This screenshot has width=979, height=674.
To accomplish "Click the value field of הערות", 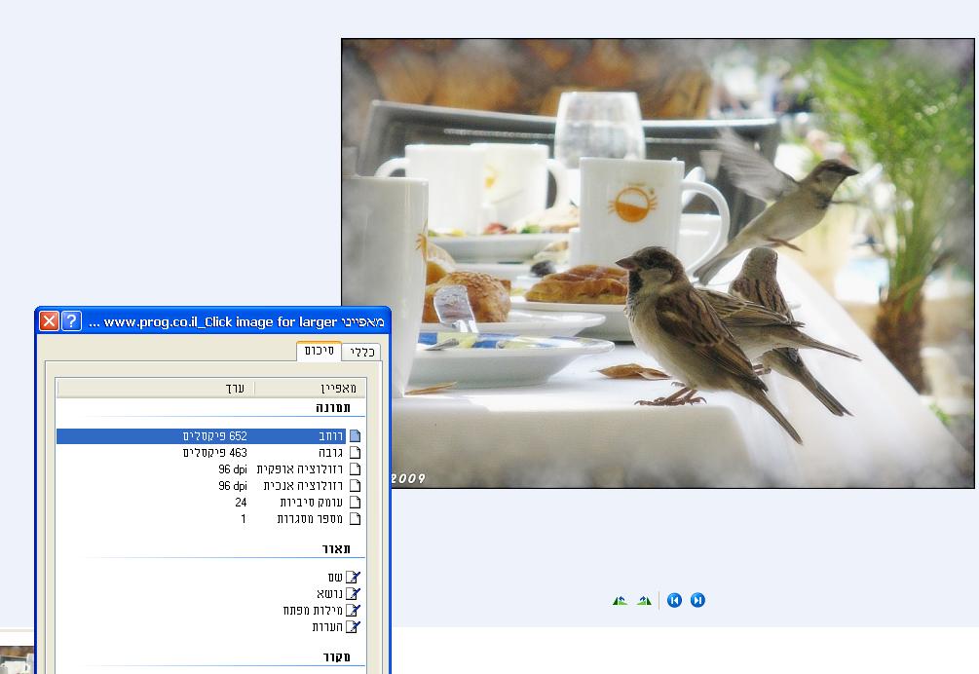I will (156, 626).
